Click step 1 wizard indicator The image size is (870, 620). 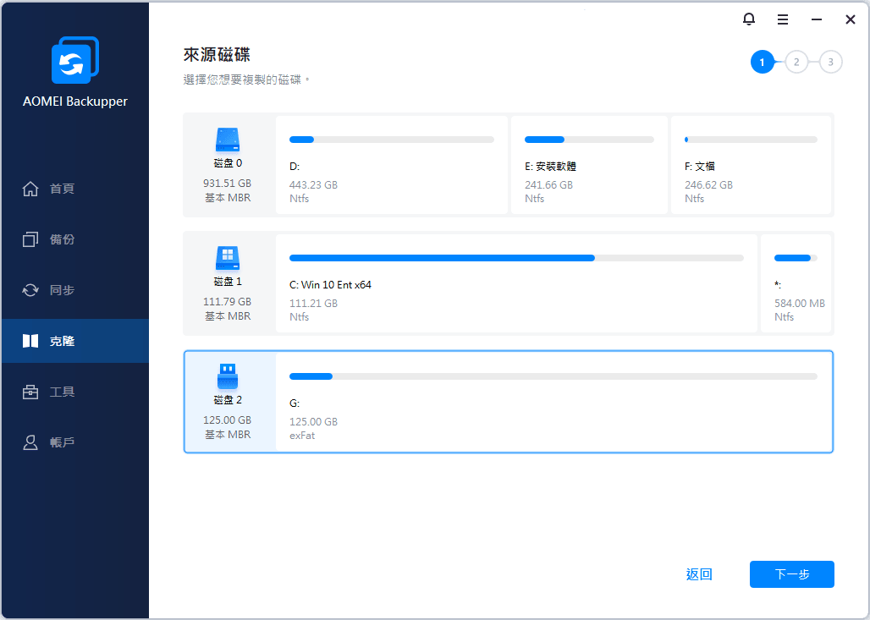762,62
